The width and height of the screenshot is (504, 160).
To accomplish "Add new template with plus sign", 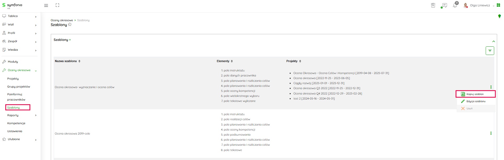I will coord(70,40).
